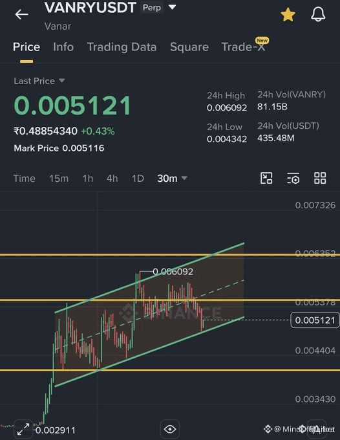Switch to the Price tab

click(x=27, y=47)
